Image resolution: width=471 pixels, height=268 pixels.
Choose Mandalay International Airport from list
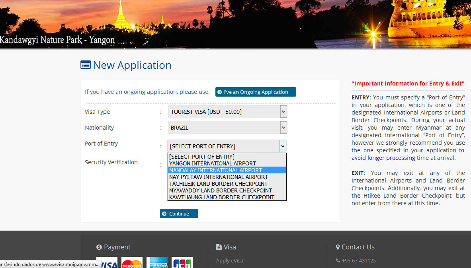(215, 170)
